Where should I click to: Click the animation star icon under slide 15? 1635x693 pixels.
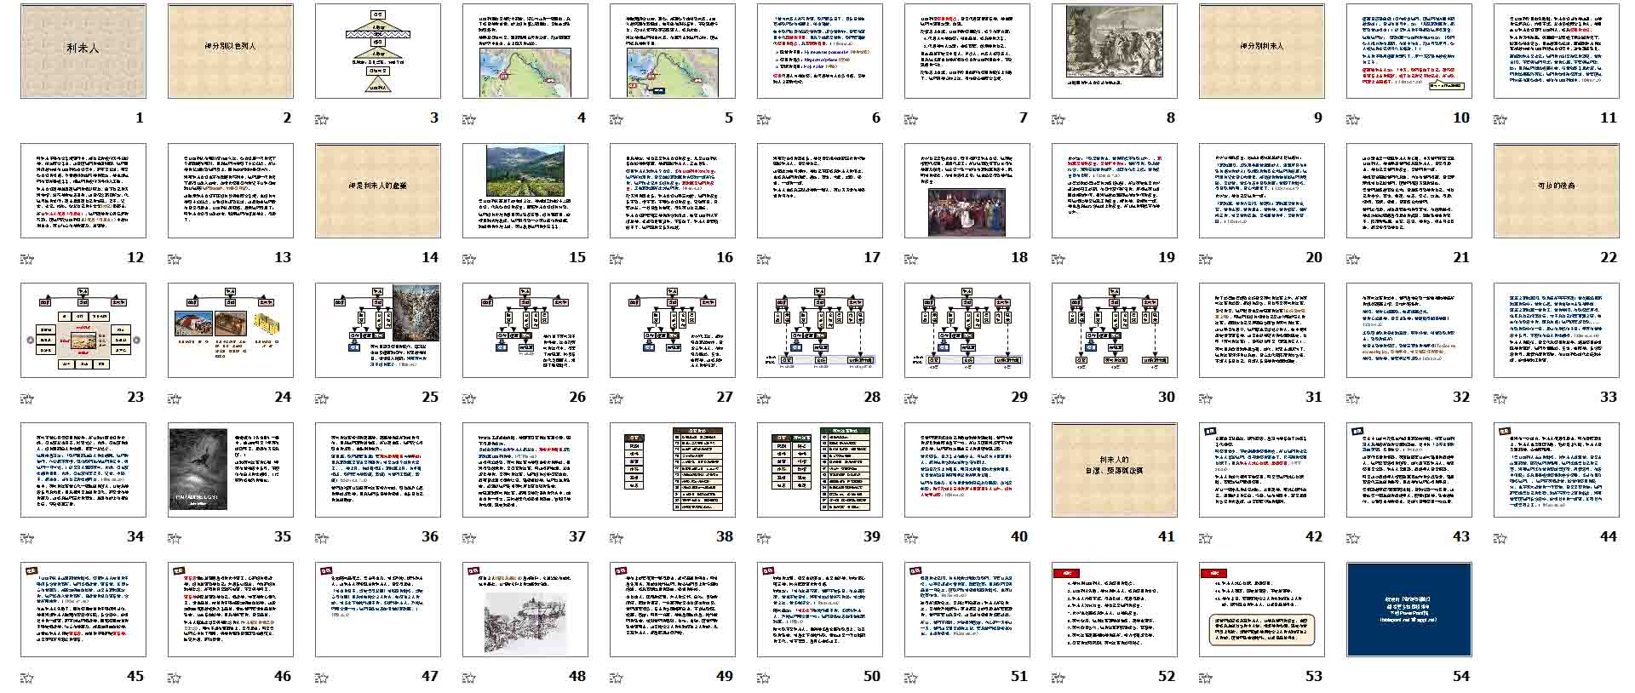click(x=469, y=259)
